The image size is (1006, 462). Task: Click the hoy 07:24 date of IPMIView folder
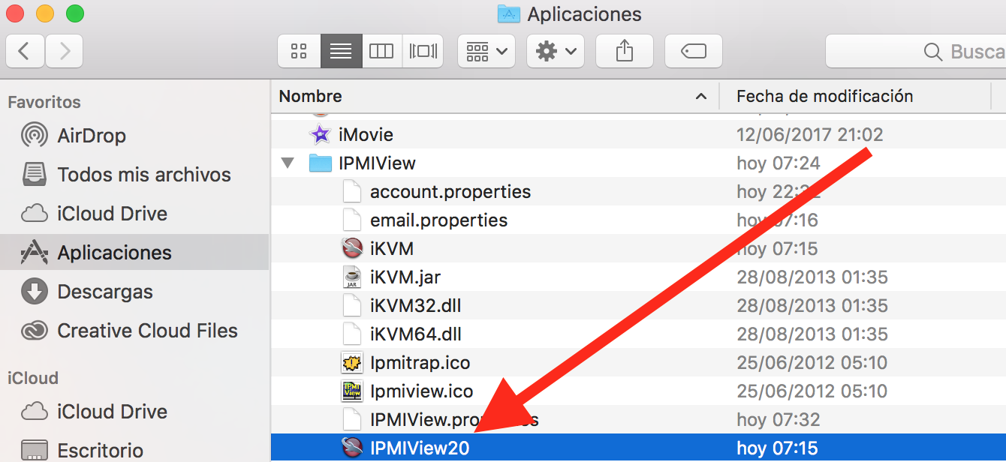coord(779,163)
